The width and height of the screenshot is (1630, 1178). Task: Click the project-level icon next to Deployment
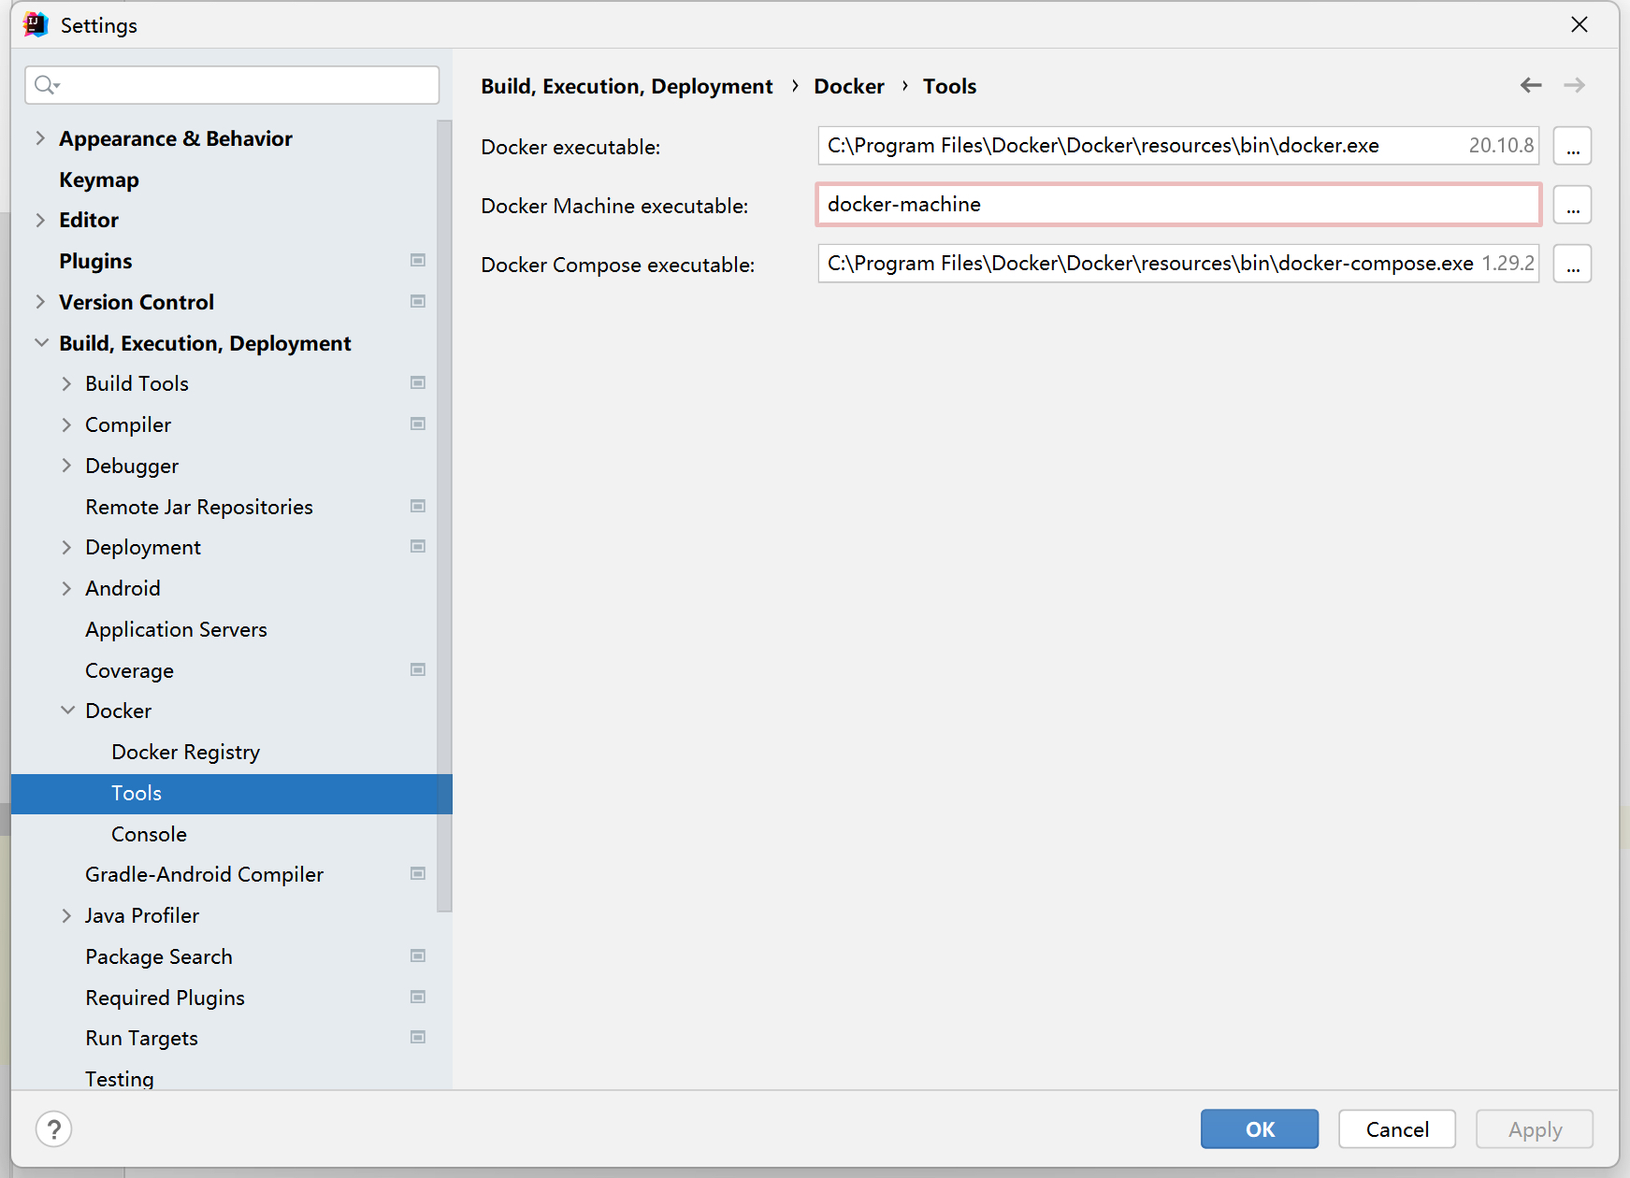coord(418,546)
